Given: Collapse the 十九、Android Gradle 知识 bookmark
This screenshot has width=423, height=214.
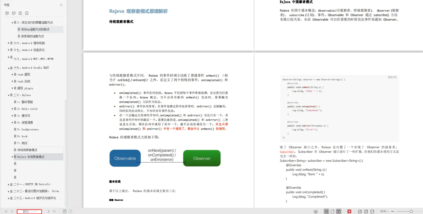Looking at the screenshot, I should 9,68.
